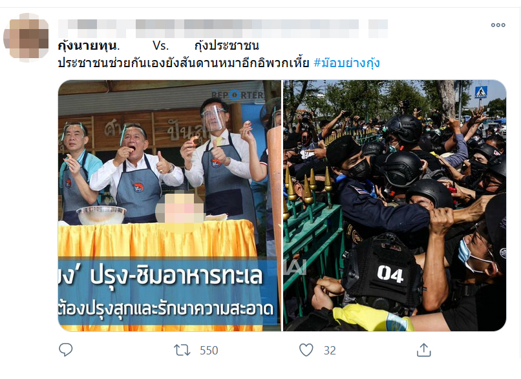Retweet this post using the retweet icon

pyautogui.click(x=182, y=350)
